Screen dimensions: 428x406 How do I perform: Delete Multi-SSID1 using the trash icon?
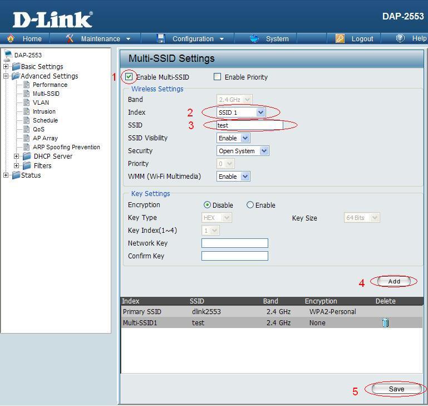click(385, 322)
